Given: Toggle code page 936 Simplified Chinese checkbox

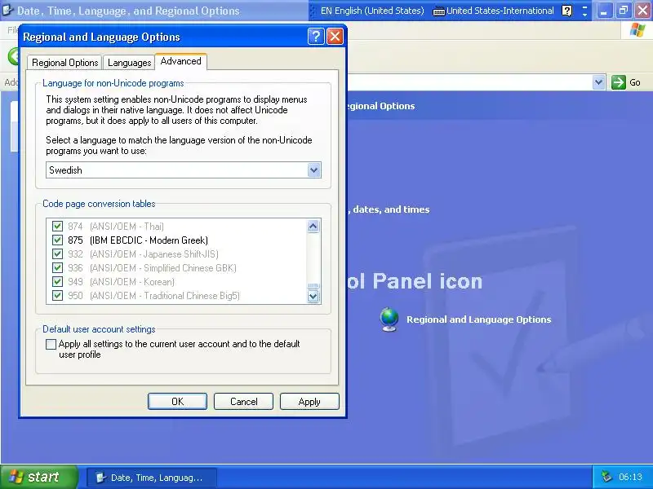Looking at the screenshot, I should [57, 268].
